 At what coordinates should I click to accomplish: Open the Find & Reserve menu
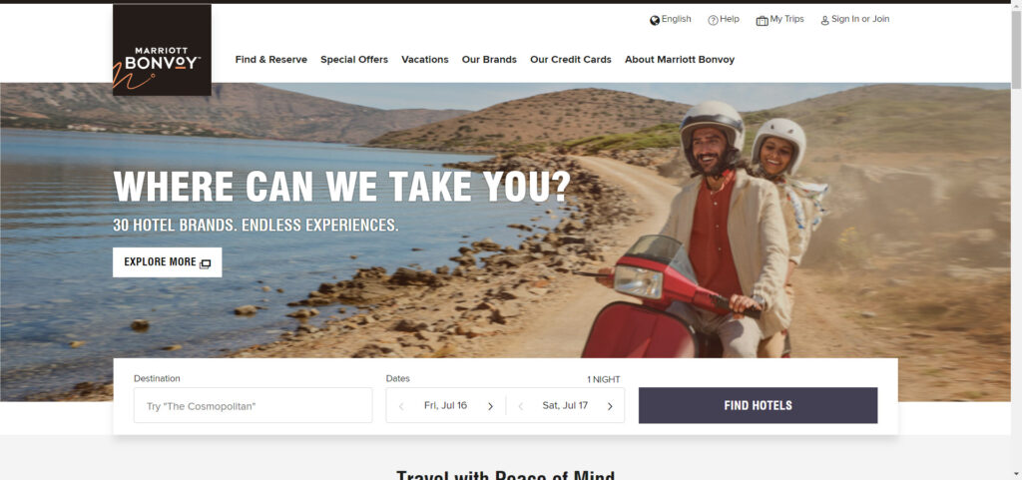(x=271, y=59)
